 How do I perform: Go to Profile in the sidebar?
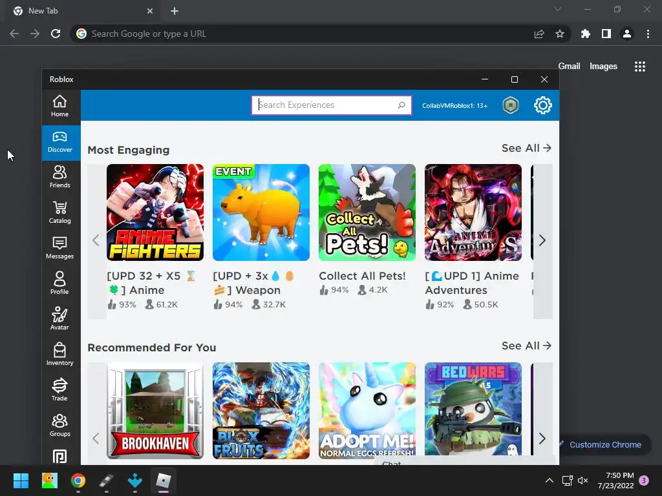point(59,284)
